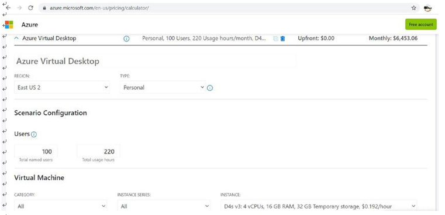Go back to the previous page

tap(8, 8)
